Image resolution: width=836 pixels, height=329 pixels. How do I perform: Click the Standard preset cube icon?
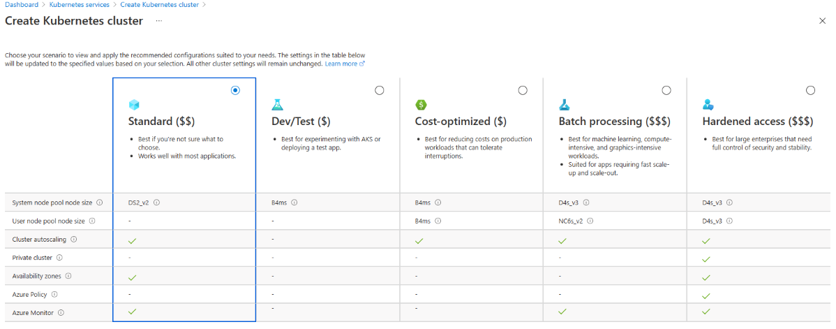pyautogui.click(x=134, y=105)
